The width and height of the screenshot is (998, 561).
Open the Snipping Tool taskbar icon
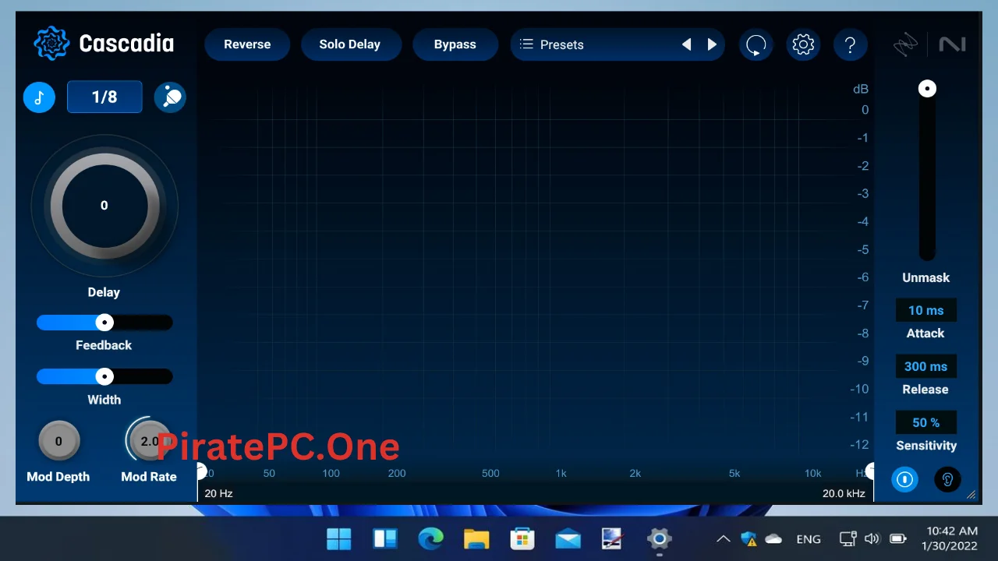point(613,538)
